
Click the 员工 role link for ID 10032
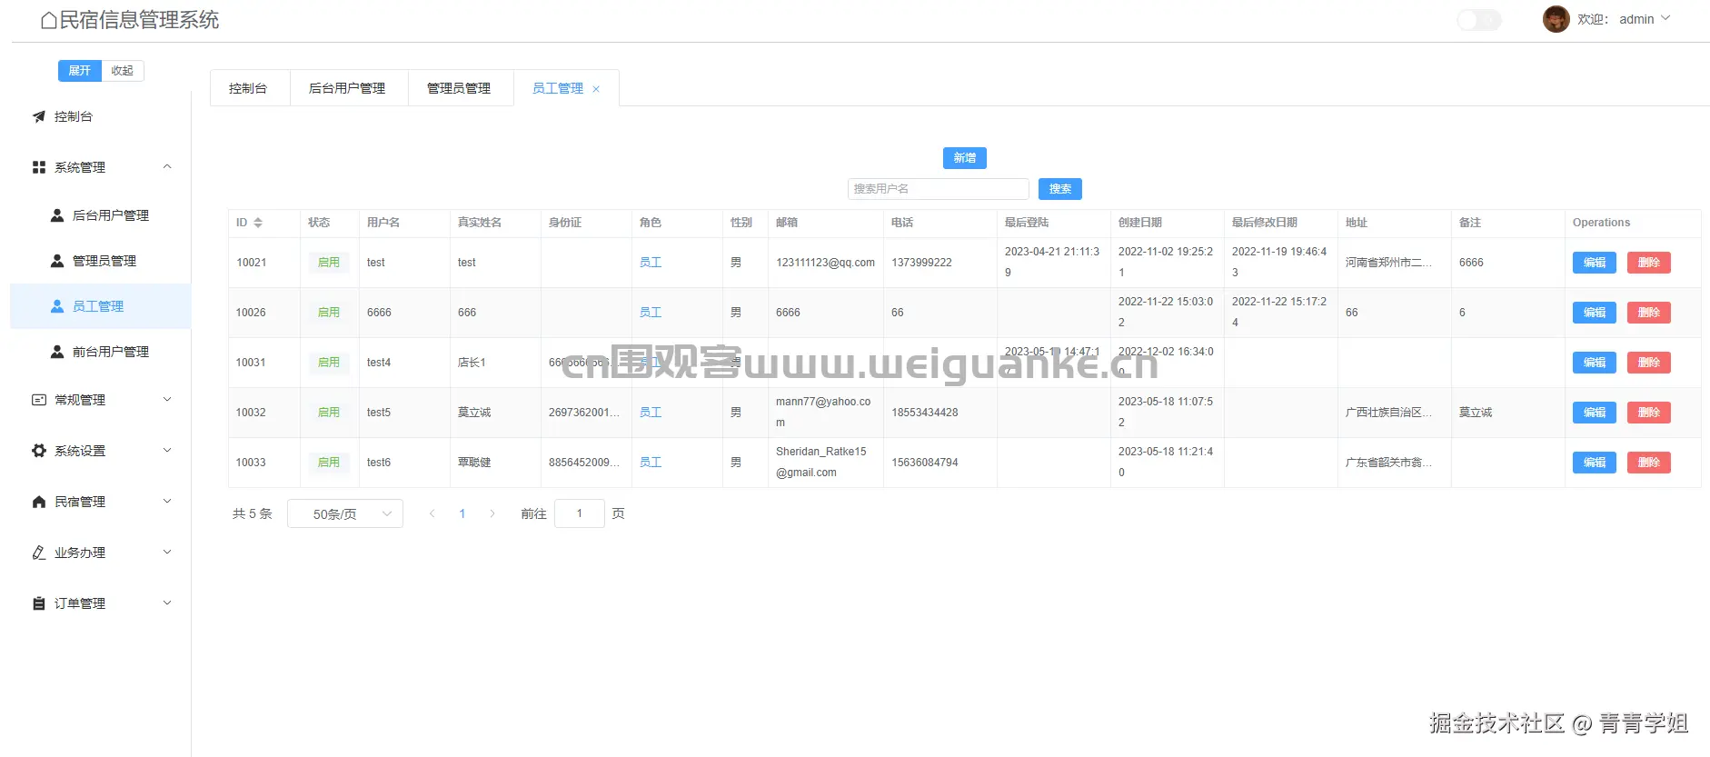651,413
